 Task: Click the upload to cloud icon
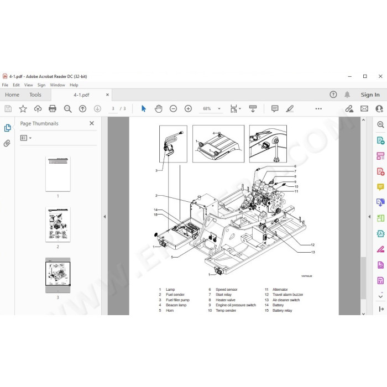pyautogui.click(x=38, y=108)
